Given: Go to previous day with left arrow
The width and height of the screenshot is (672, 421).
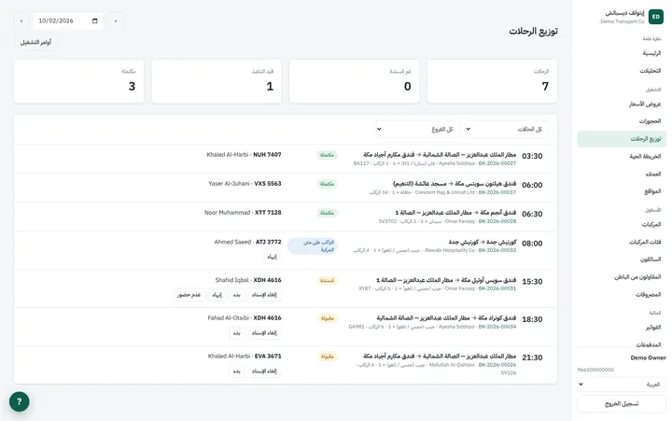Looking at the screenshot, I should pyautogui.click(x=21, y=21).
